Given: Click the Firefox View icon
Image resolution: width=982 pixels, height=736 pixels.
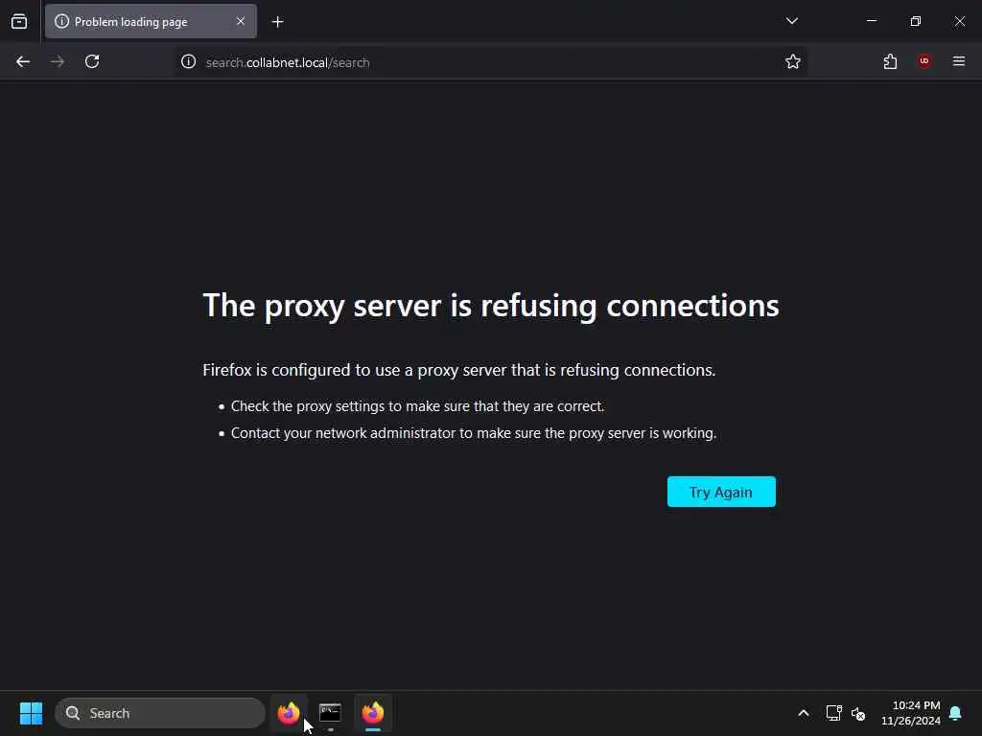Looking at the screenshot, I should click(19, 21).
